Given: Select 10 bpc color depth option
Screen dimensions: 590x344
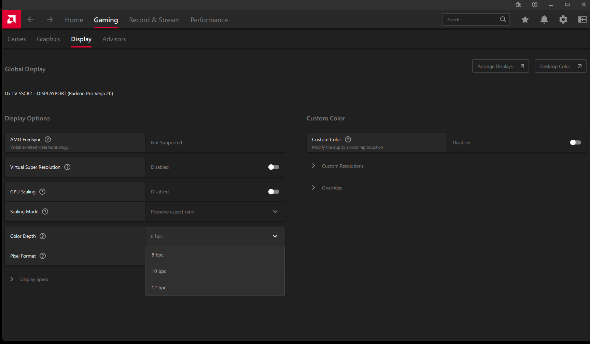Looking at the screenshot, I should (159, 271).
